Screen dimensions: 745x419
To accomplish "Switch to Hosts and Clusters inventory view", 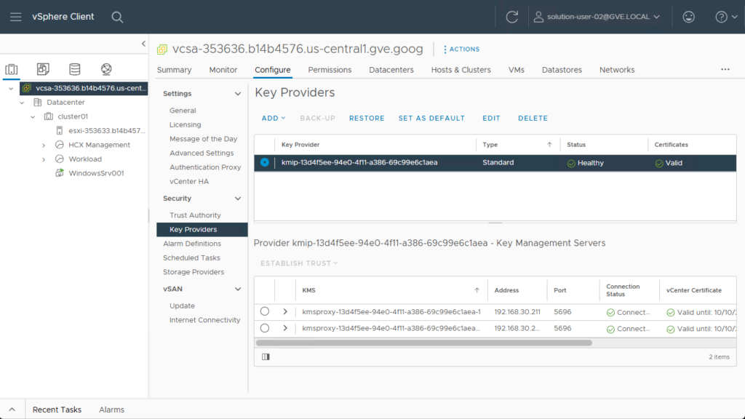I will coord(12,69).
